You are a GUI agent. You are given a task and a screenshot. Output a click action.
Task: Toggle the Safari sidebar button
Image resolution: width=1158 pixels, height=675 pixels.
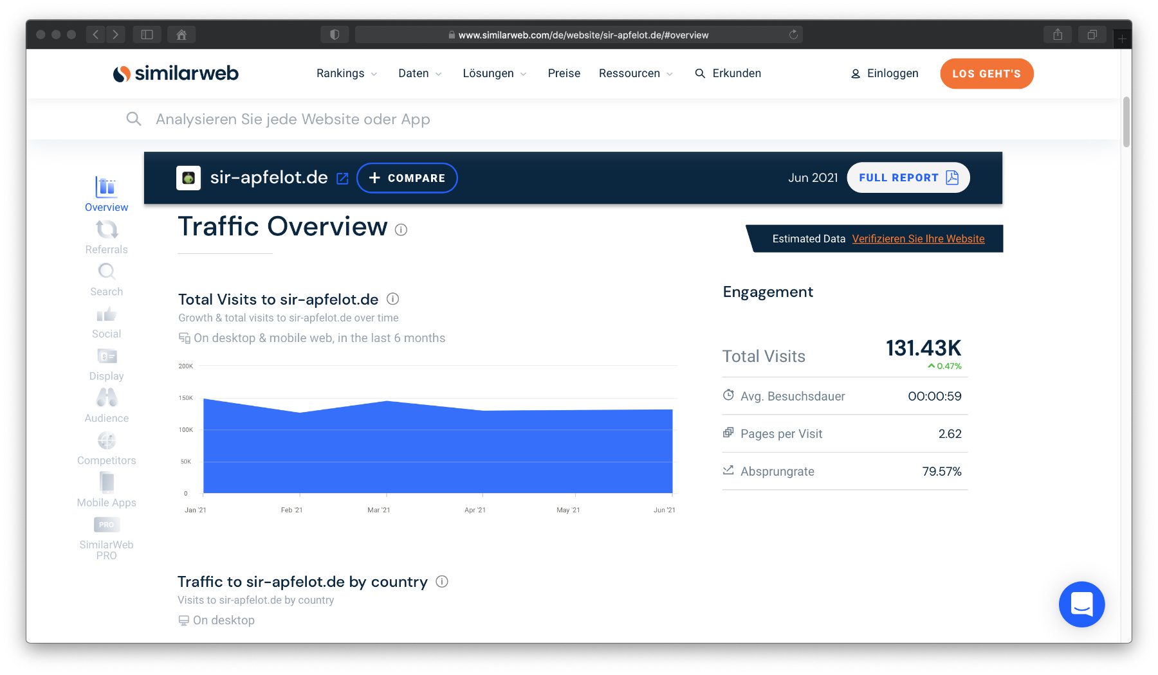(x=147, y=35)
